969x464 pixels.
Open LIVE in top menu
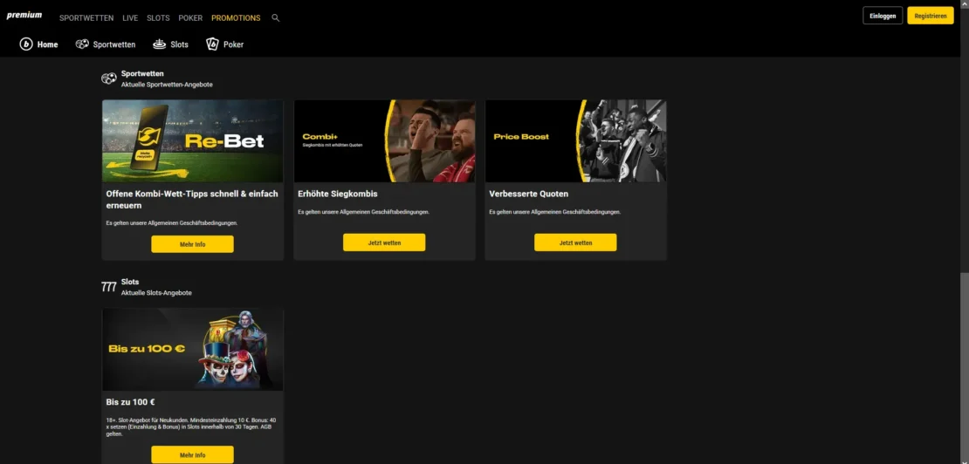(130, 18)
